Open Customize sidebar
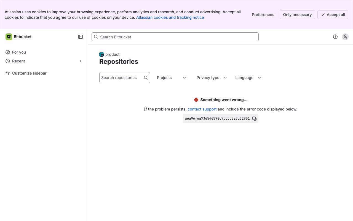Image resolution: width=353 pixels, height=221 pixels. click(44, 73)
